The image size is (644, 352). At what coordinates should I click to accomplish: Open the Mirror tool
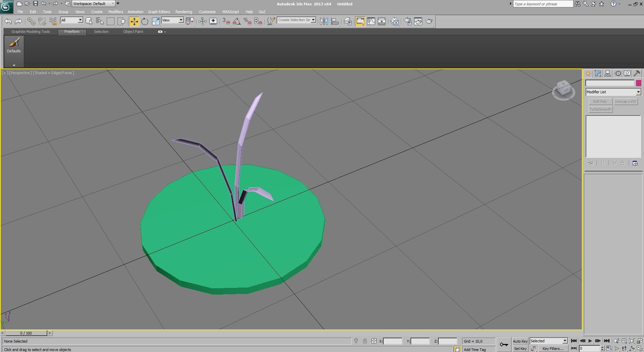coord(324,21)
